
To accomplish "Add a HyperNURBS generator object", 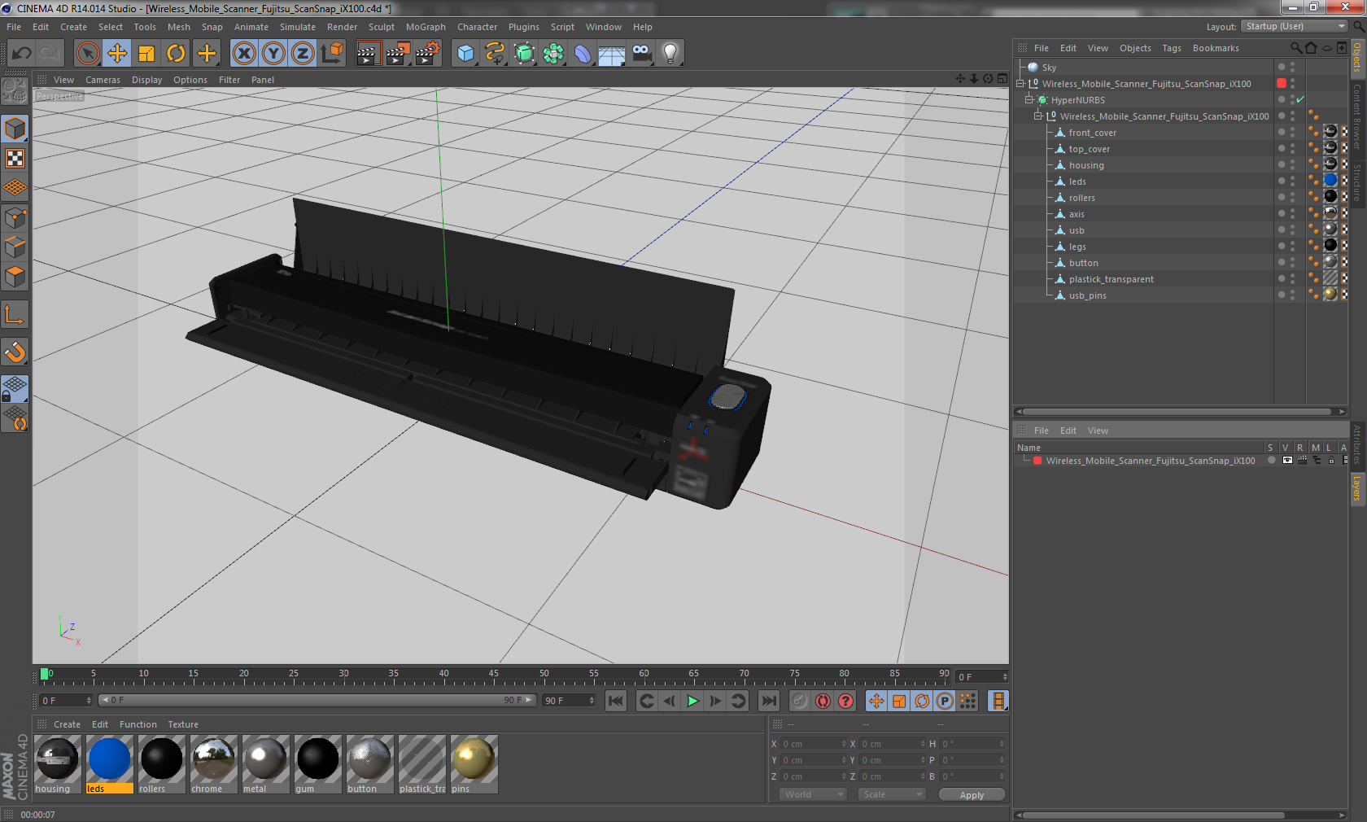I will pyautogui.click(x=525, y=54).
